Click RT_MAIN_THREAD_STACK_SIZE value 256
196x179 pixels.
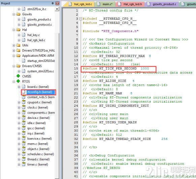pos(164,139)
